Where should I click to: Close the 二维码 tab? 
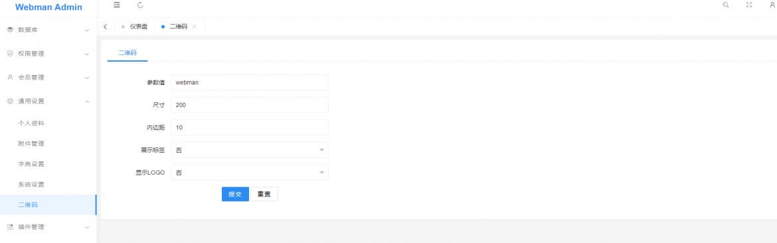click(x=194, y=27)
